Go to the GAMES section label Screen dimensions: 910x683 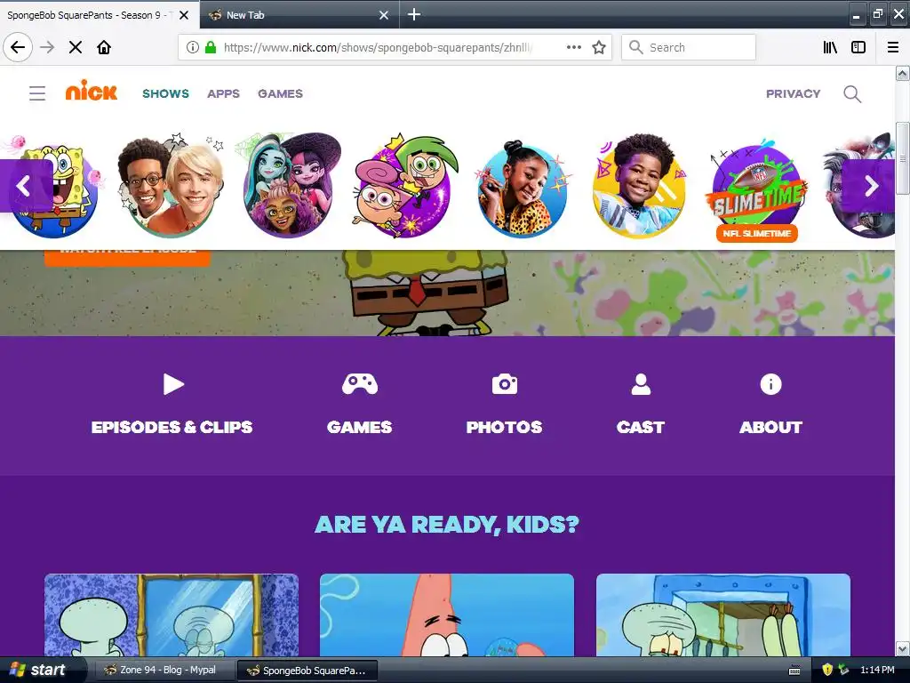[360, 427]
